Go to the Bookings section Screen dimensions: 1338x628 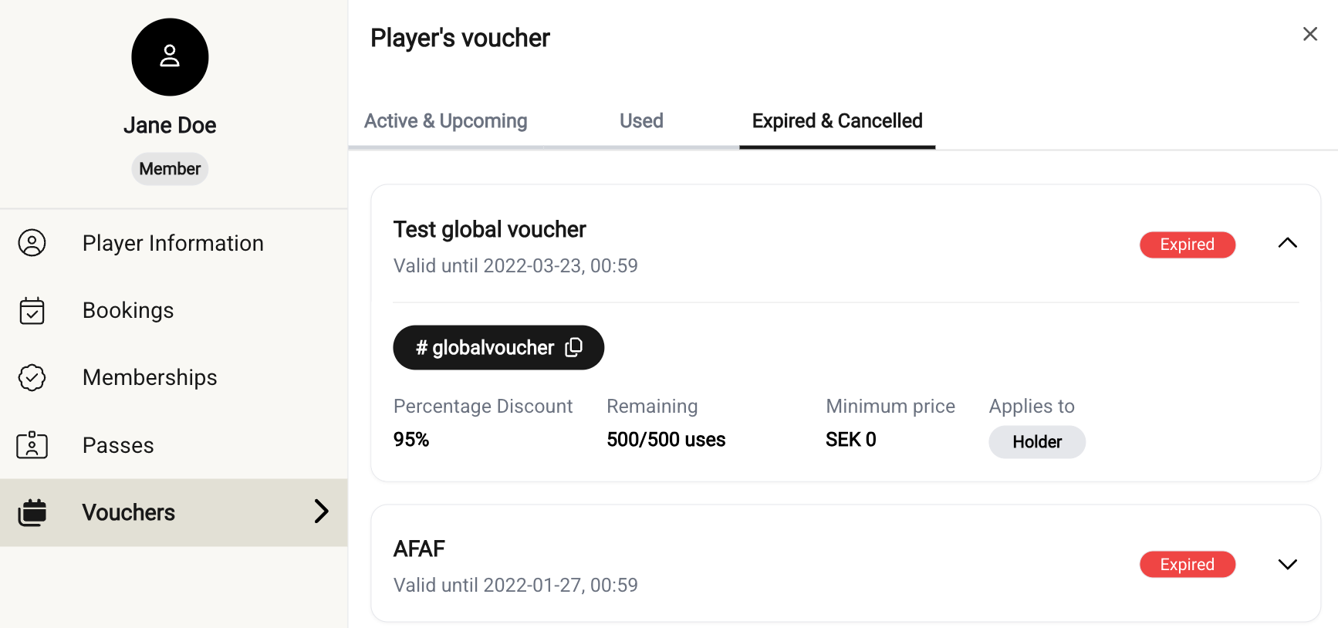pos(128,310)
